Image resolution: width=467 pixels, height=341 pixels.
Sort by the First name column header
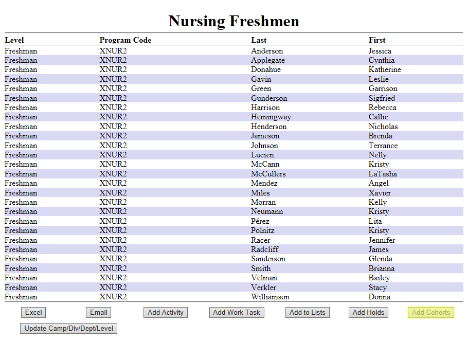pyautogui.click(x=376, y=40)
